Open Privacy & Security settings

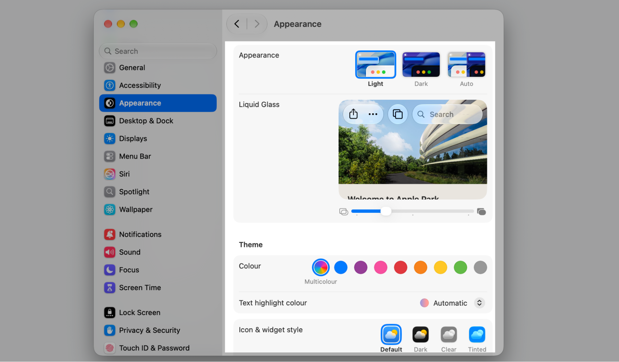click(x=158, y=330)
